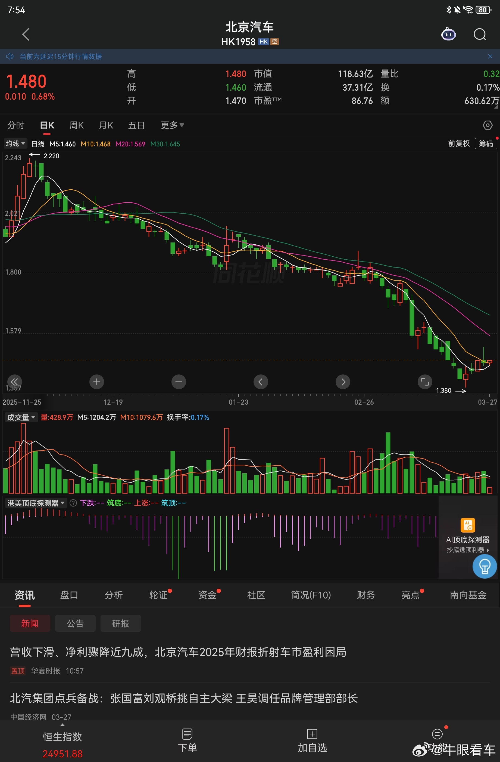Tap the 空 short-selling badge
The image size is (500, 762).
pos(275,42)
